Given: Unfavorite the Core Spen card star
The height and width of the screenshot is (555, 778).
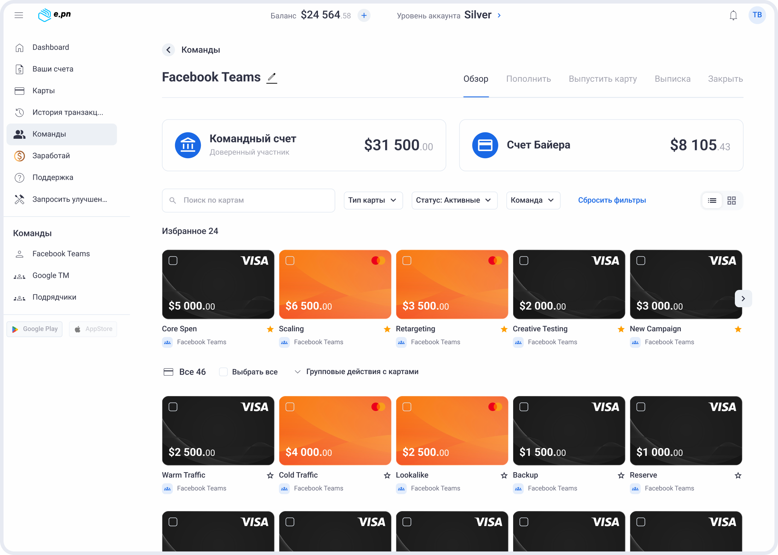Looking at the screenshot, I should tap(270, 329).
